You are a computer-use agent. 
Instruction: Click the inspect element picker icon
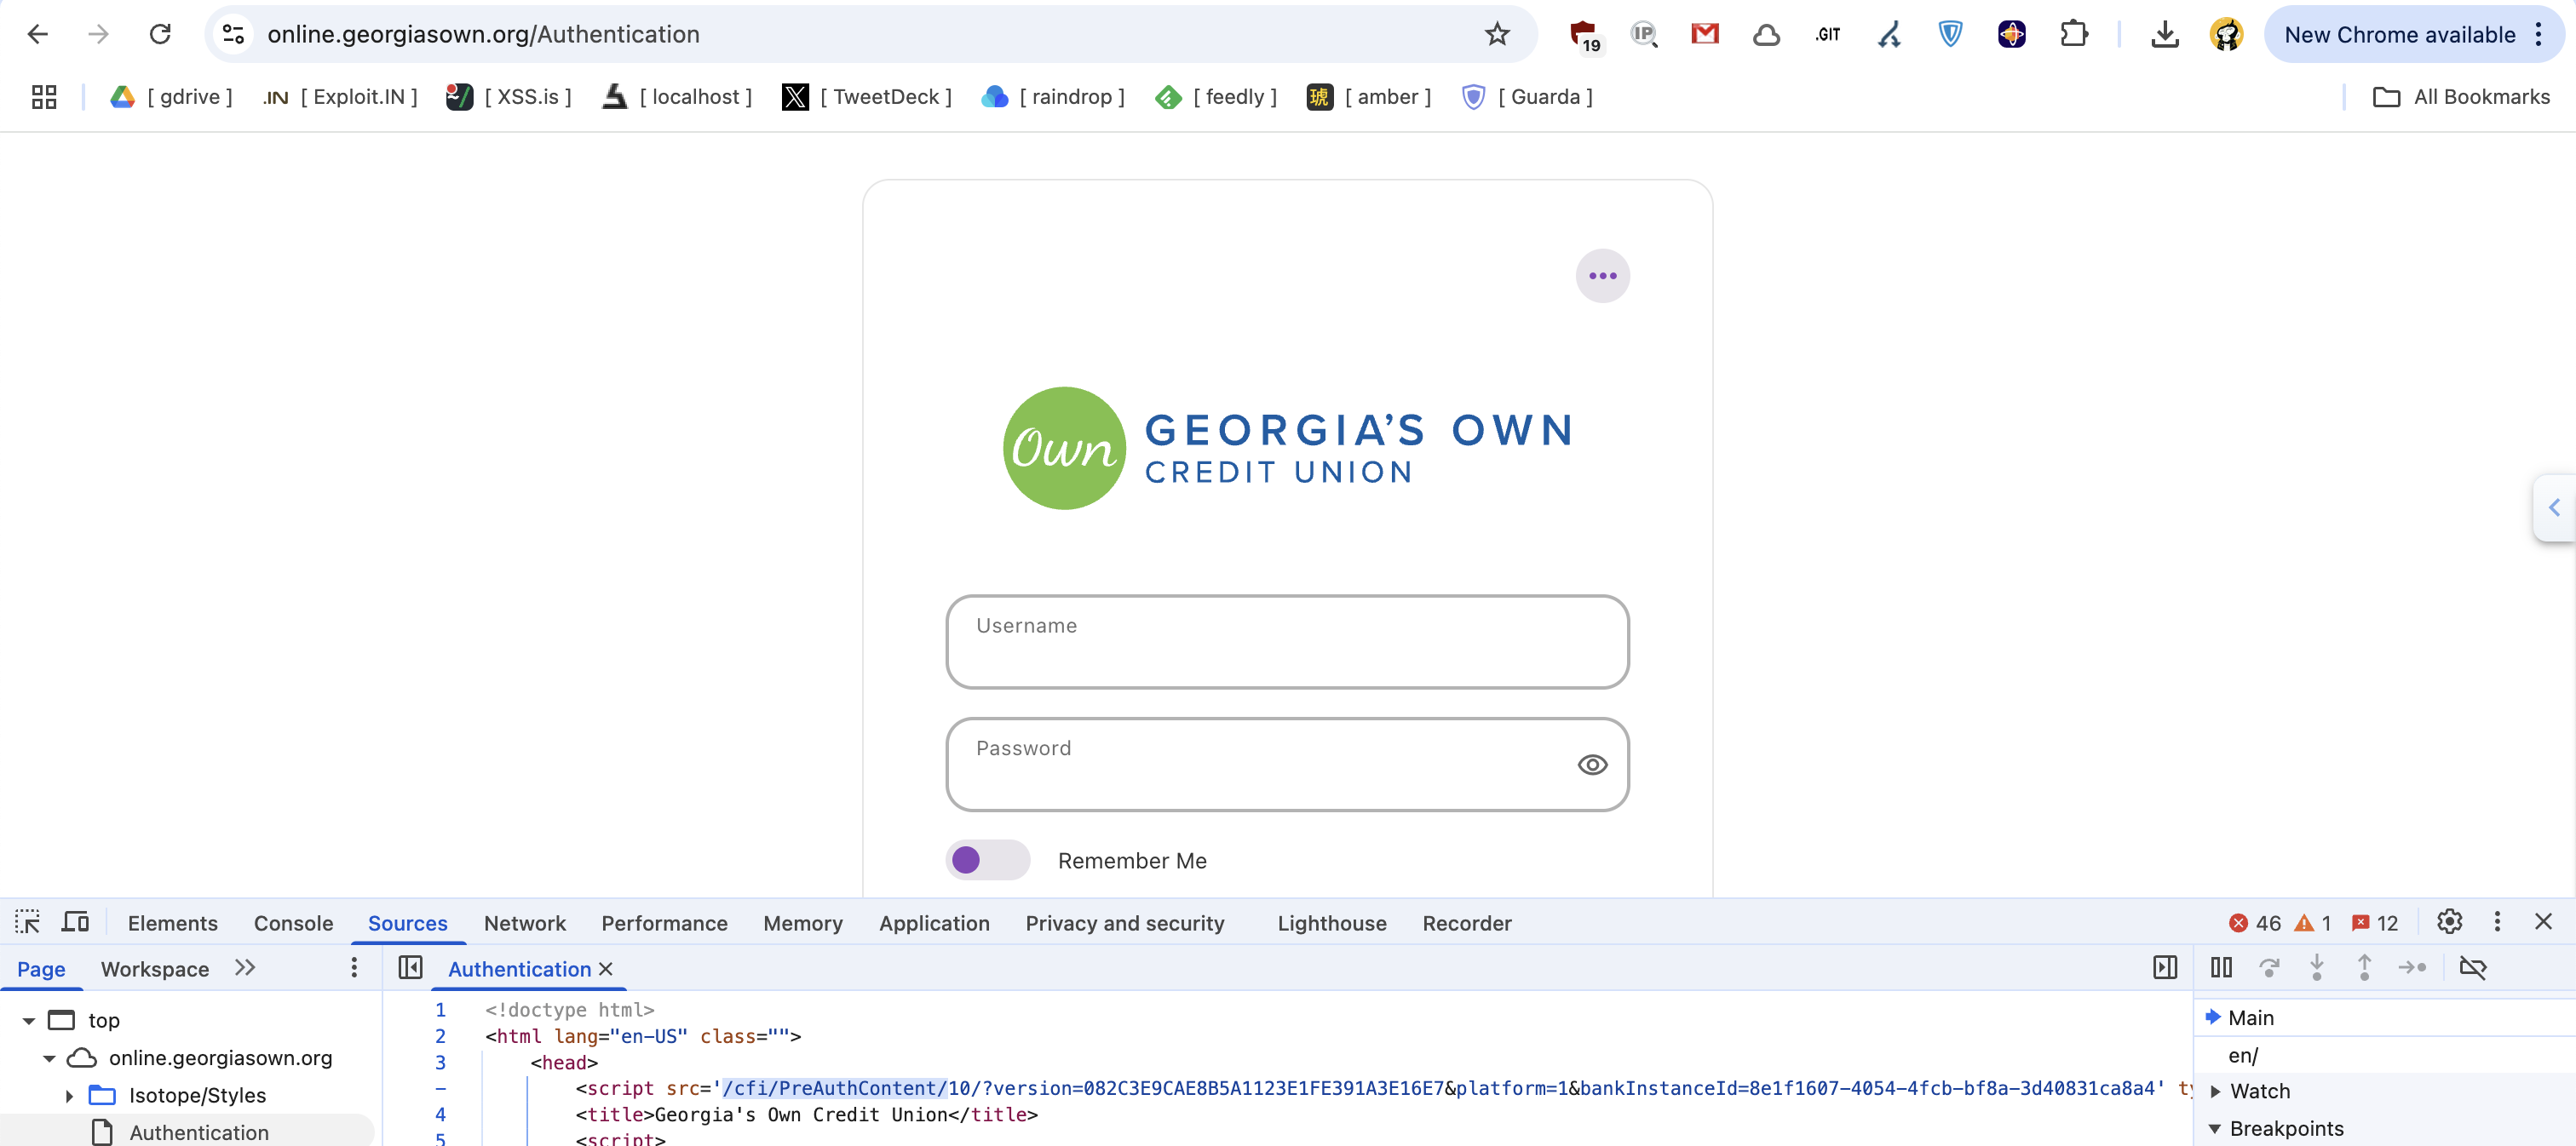click(x=27, y=922)
